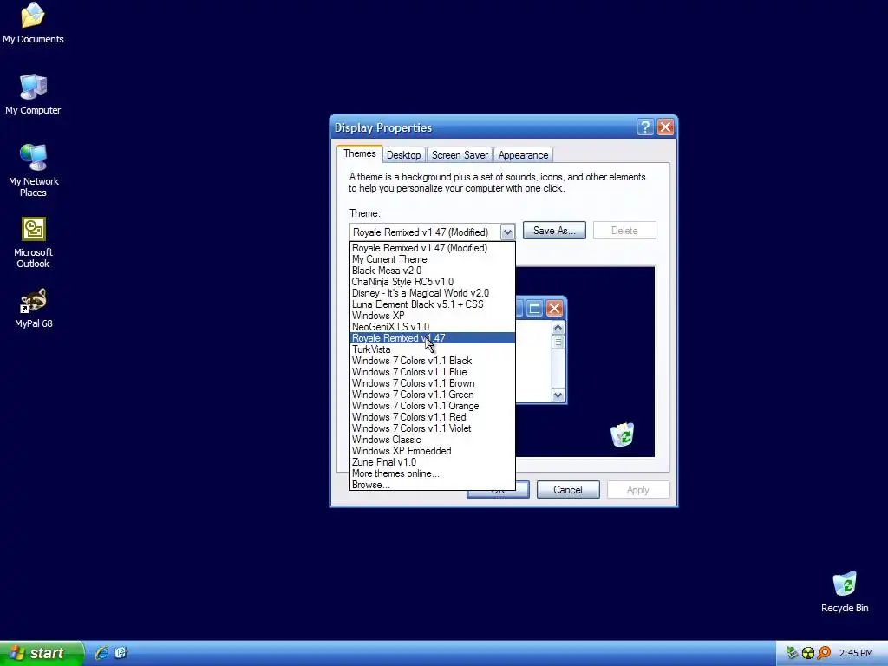Click Internet Explorer quick launch icon

pyautogui.click(x=102, y=653)
